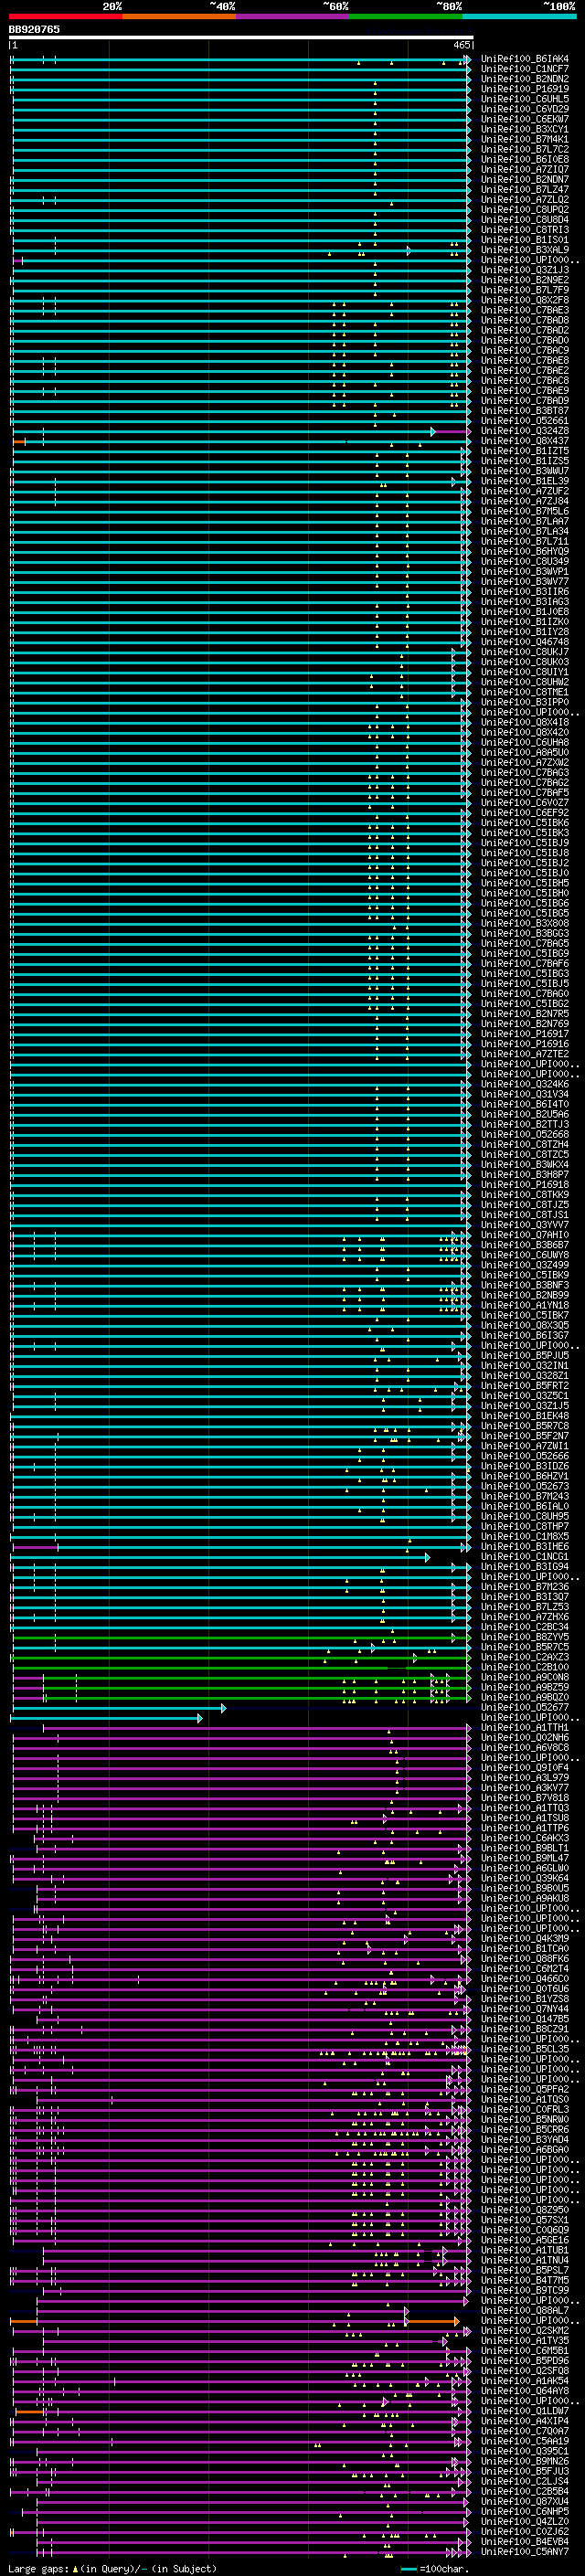This screenshot has width=585, height=2576.
Task: Click label UniRef100_Q8X2F8
Action: click(x=525, y=300)
